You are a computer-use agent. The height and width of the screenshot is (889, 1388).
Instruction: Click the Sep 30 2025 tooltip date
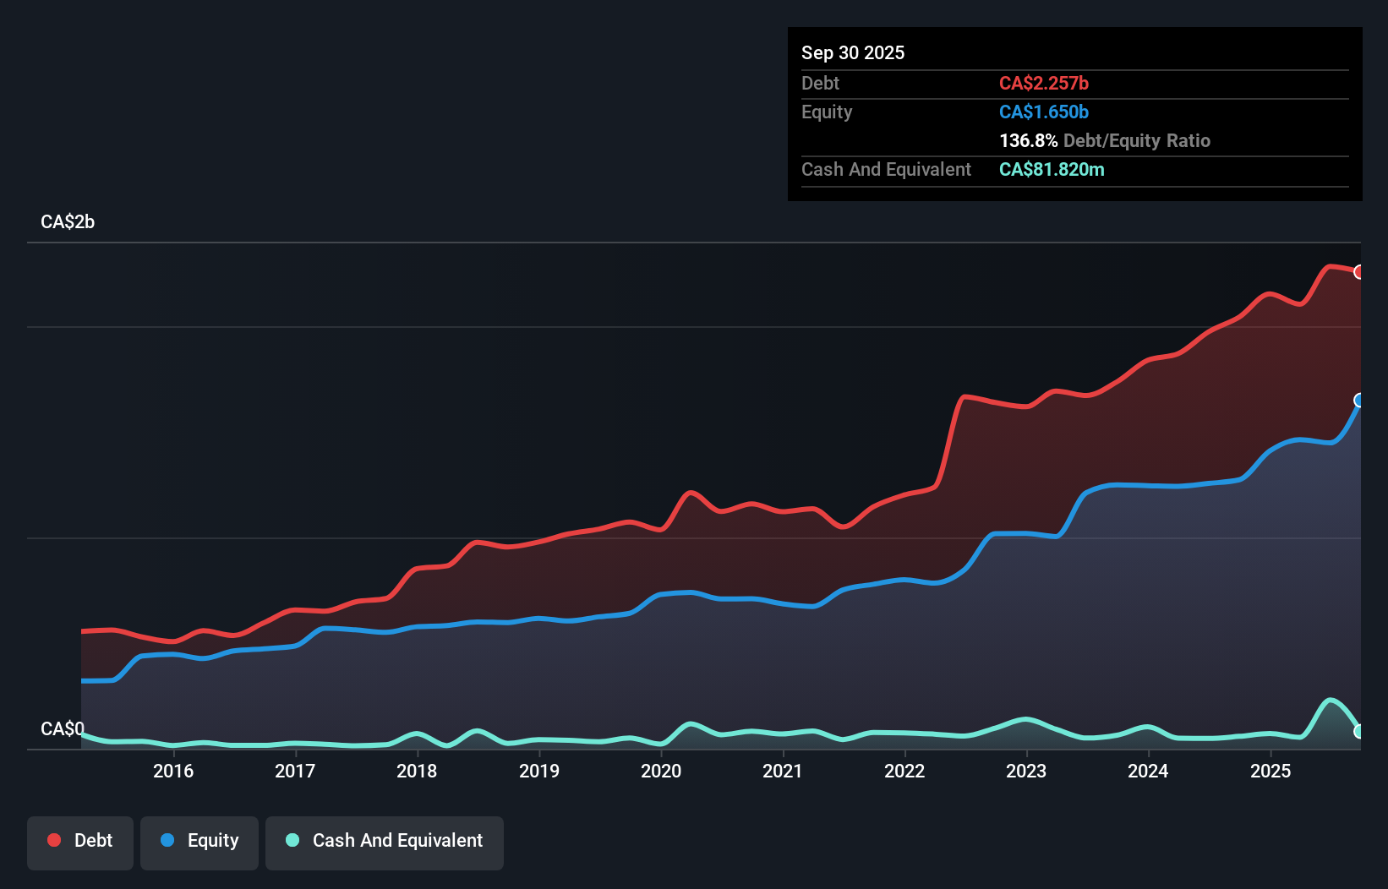click(853, 53)
